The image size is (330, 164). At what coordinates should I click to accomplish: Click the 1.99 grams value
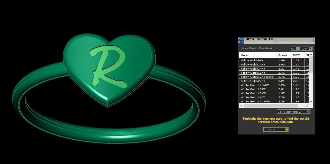(x=281, y=60)
